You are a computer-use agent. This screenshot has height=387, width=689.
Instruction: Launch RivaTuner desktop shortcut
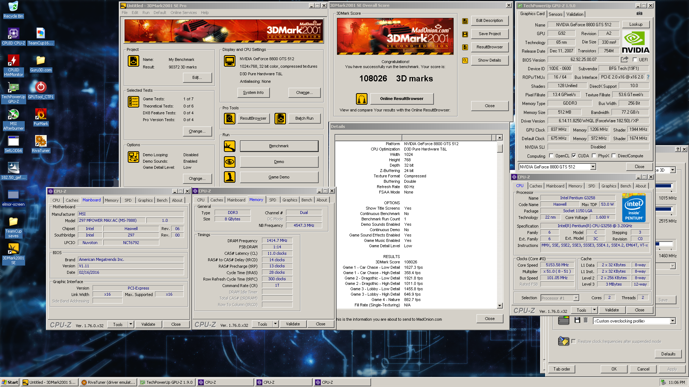pyautogui.click(x=41, y=144)
